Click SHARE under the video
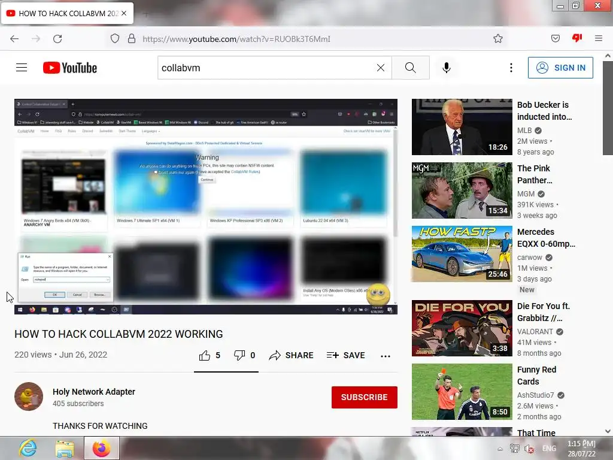 pyautogui.click(x=292, y=355)
